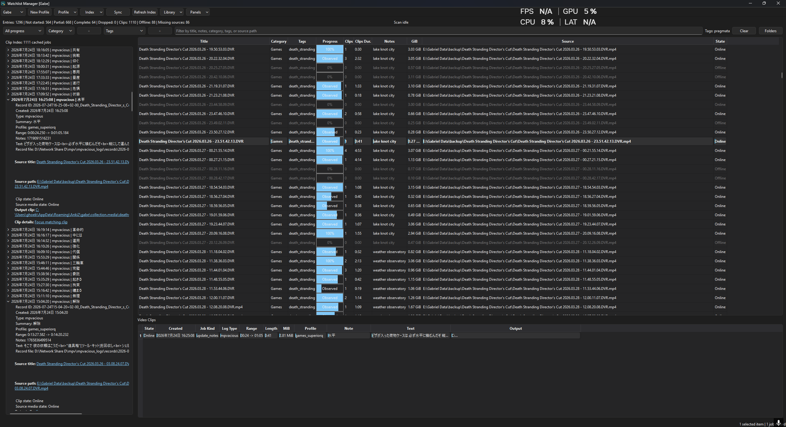Open the Gabe profile selector dropdown
This screenshot has height=427, width=786.
(x=13, y=12)
